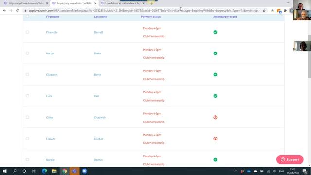Screen dimensions: 311x175
Task: Click the green attendance tick for Harper Blake
Action: tap(215, 53)
